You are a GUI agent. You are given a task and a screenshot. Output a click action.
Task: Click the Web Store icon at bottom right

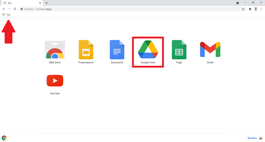(261, 138)
